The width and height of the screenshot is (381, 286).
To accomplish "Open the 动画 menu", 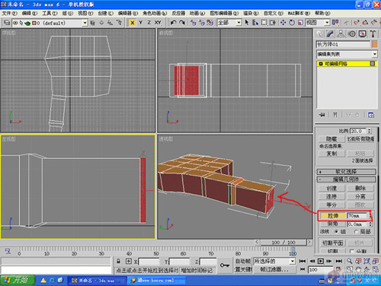I will point(197,13).
